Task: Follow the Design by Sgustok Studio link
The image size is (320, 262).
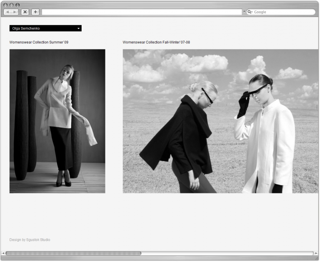Action: coord(30,240)
